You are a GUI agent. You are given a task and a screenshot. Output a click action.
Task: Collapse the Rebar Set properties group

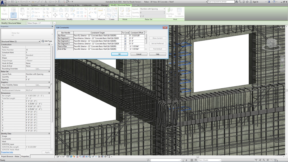49,71
